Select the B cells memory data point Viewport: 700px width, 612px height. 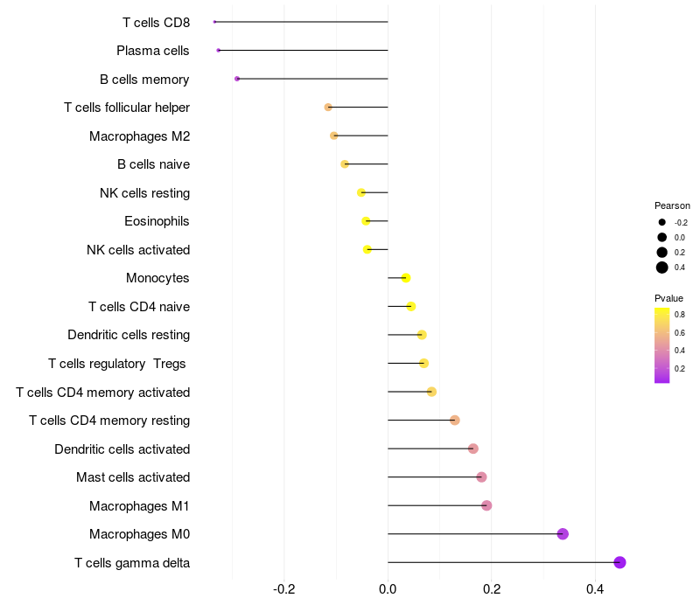[x=237, y=79]
